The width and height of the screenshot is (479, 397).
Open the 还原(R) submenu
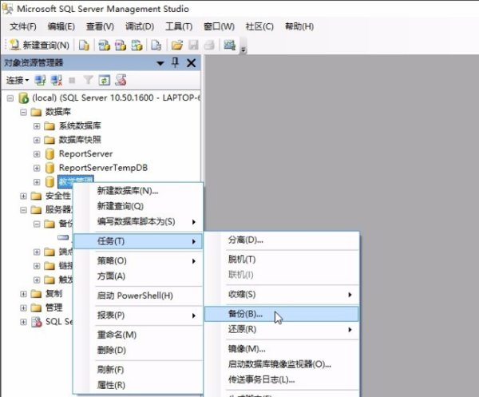point(282,329)
